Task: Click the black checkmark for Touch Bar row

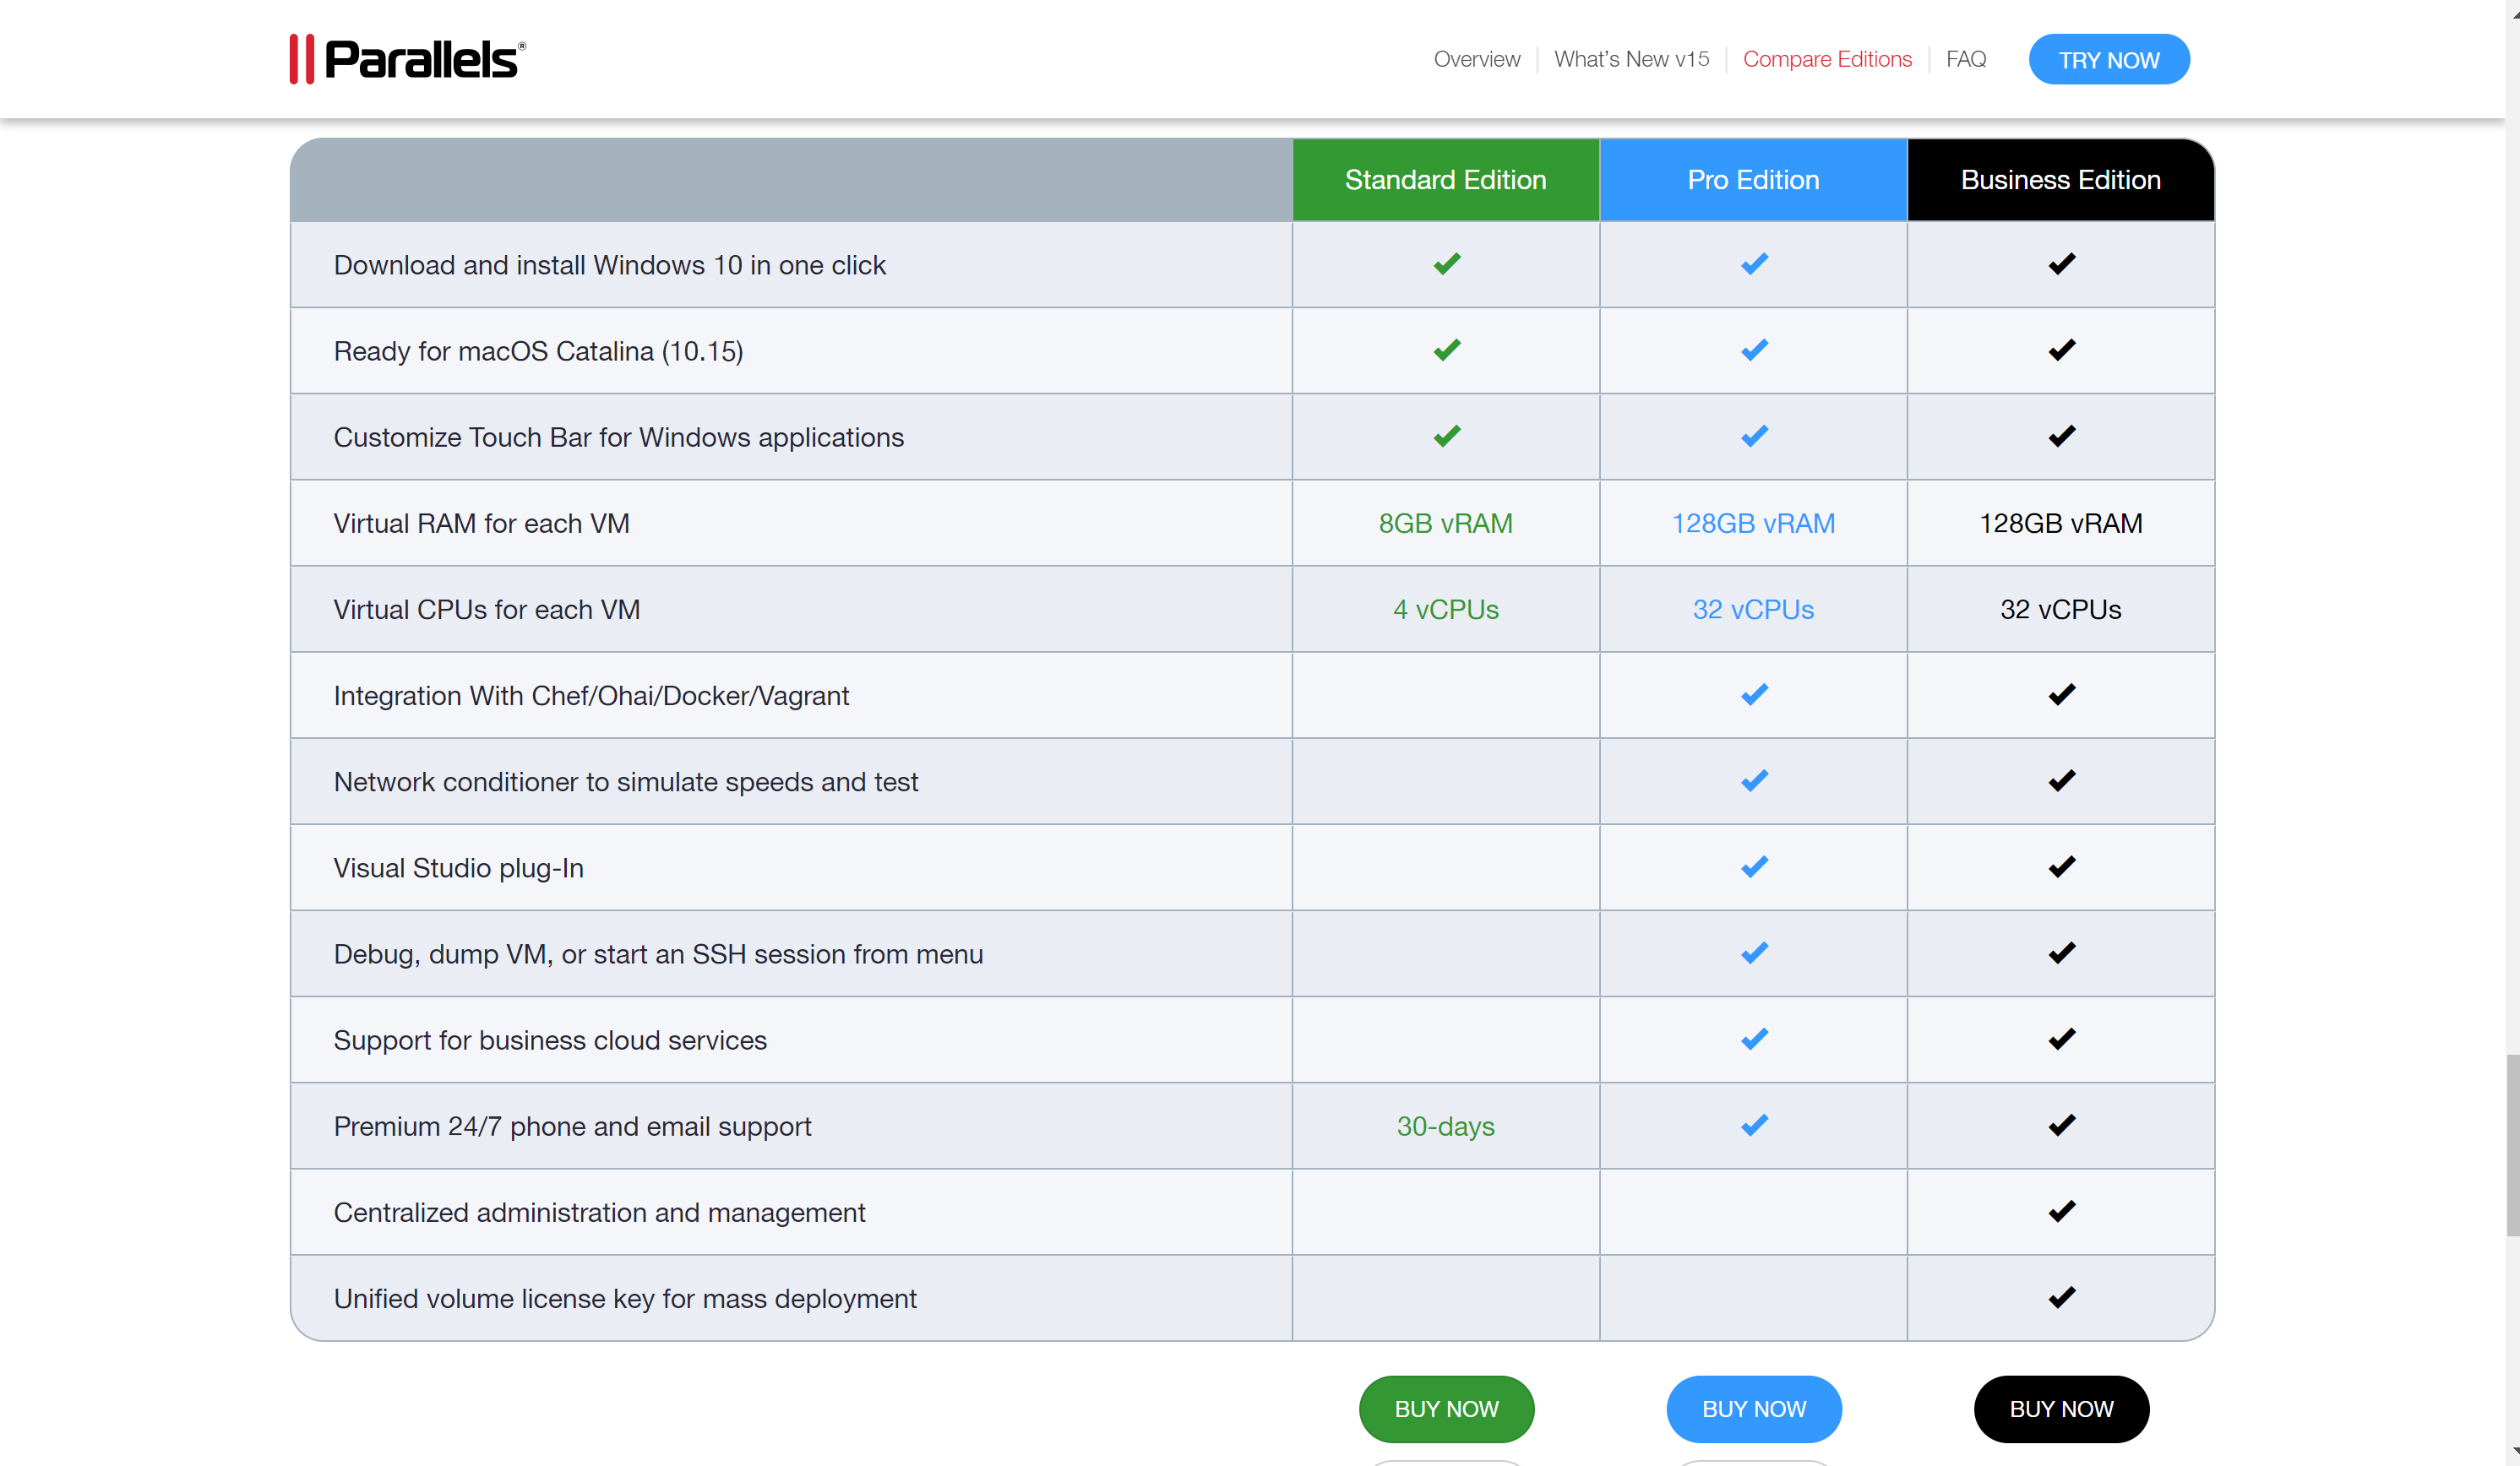Action: click(2061, 436)
